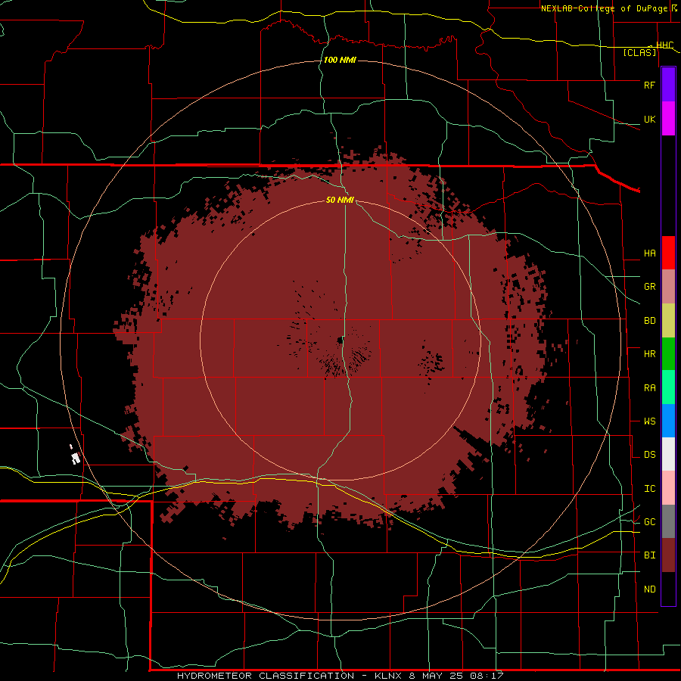Click the black radar site dot at ring center
681x681 pixels.
[340, 341]
